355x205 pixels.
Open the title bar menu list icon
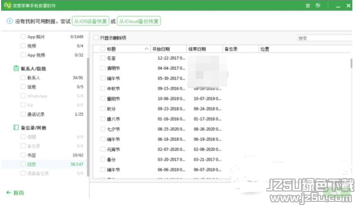click(x=308, y=6)
